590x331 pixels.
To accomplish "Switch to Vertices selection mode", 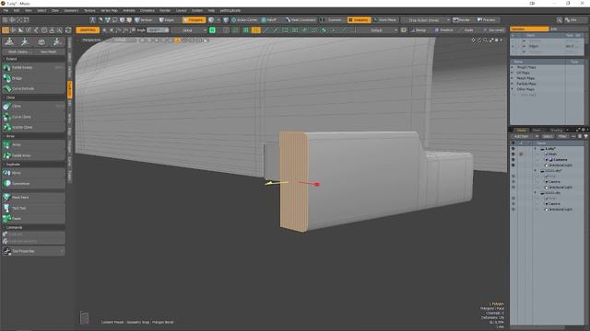I will (144, 20).
